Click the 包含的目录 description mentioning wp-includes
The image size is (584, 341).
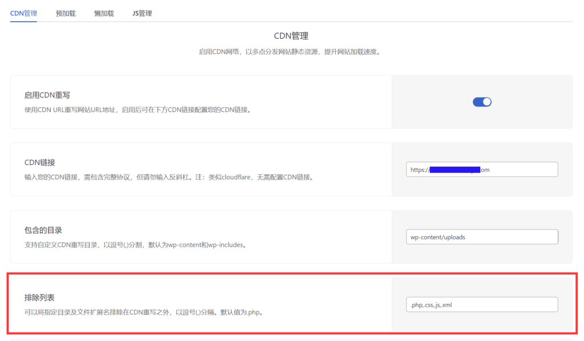(x=135, y=245)
